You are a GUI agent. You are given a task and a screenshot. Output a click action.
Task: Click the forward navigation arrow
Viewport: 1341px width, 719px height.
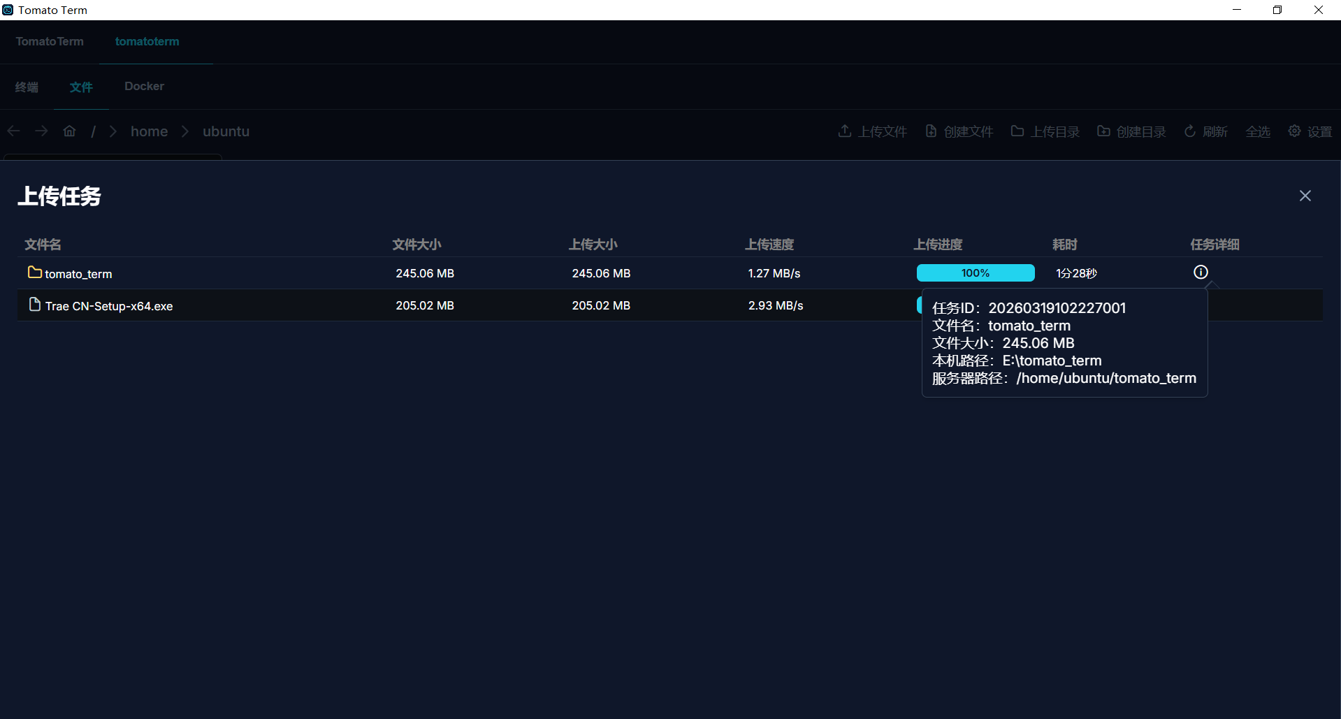coord(41,131)
